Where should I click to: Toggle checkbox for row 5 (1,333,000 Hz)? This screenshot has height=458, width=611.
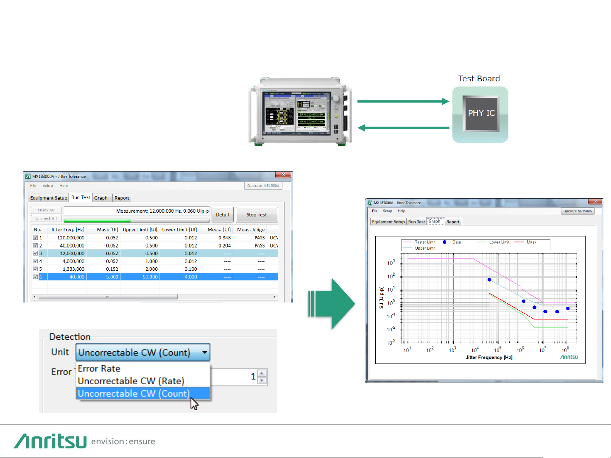pyautogui.click(x=36, y=269)
